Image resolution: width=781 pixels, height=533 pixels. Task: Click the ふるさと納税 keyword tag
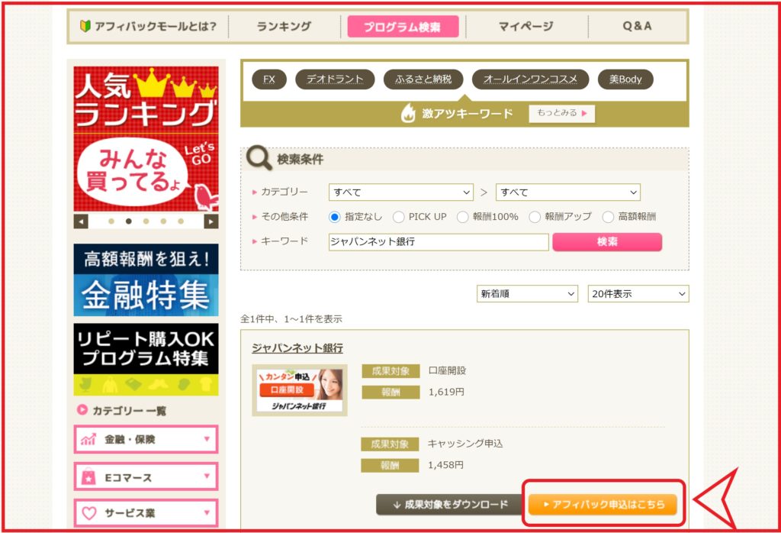pos(423,79)
